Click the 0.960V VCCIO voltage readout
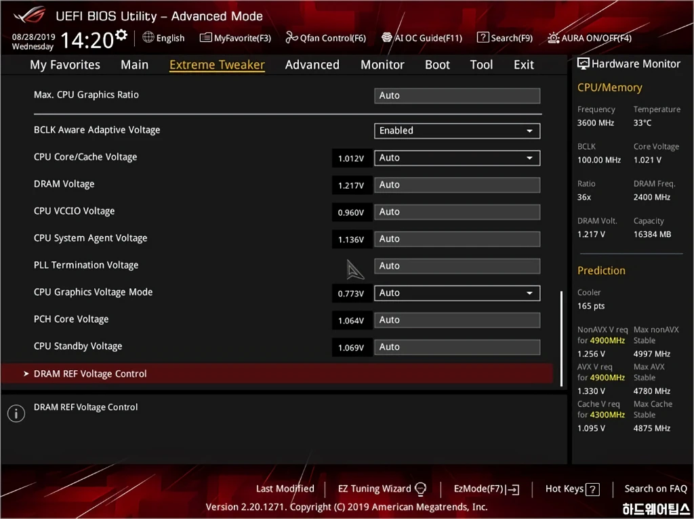The height and width of the screenshot is (519, 694). click(352, 212)
